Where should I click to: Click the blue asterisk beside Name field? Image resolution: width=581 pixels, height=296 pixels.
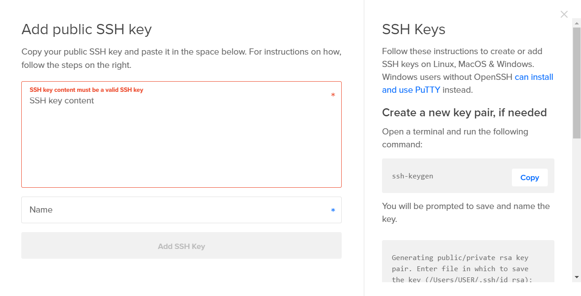pyautogui.click(x=333, y=210)
